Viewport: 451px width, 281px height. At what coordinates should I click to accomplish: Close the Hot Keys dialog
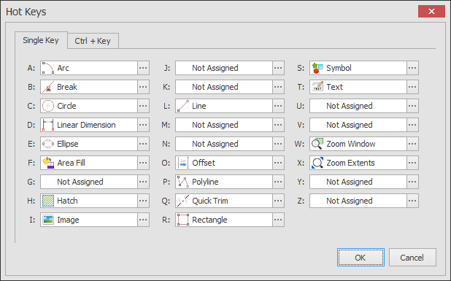tap(431, 12)
